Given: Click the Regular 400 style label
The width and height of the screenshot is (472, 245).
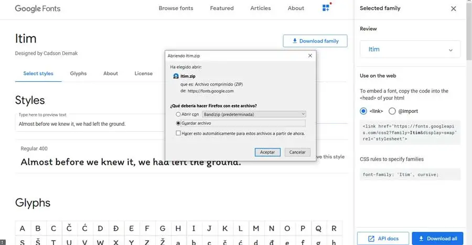Looking at the screenshot, I should coord(34,148).
